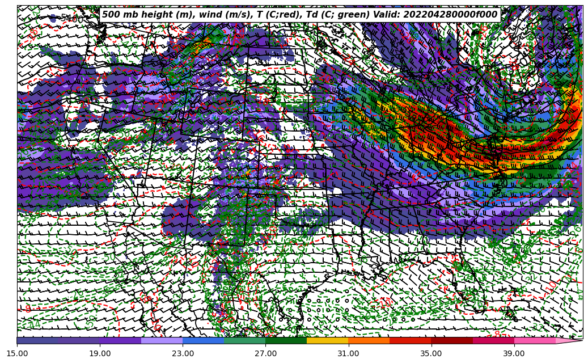This screenshot has height=363, width=588.
Task: Click the pink colorbar segment right of 39.00
Action: point(534,340)
